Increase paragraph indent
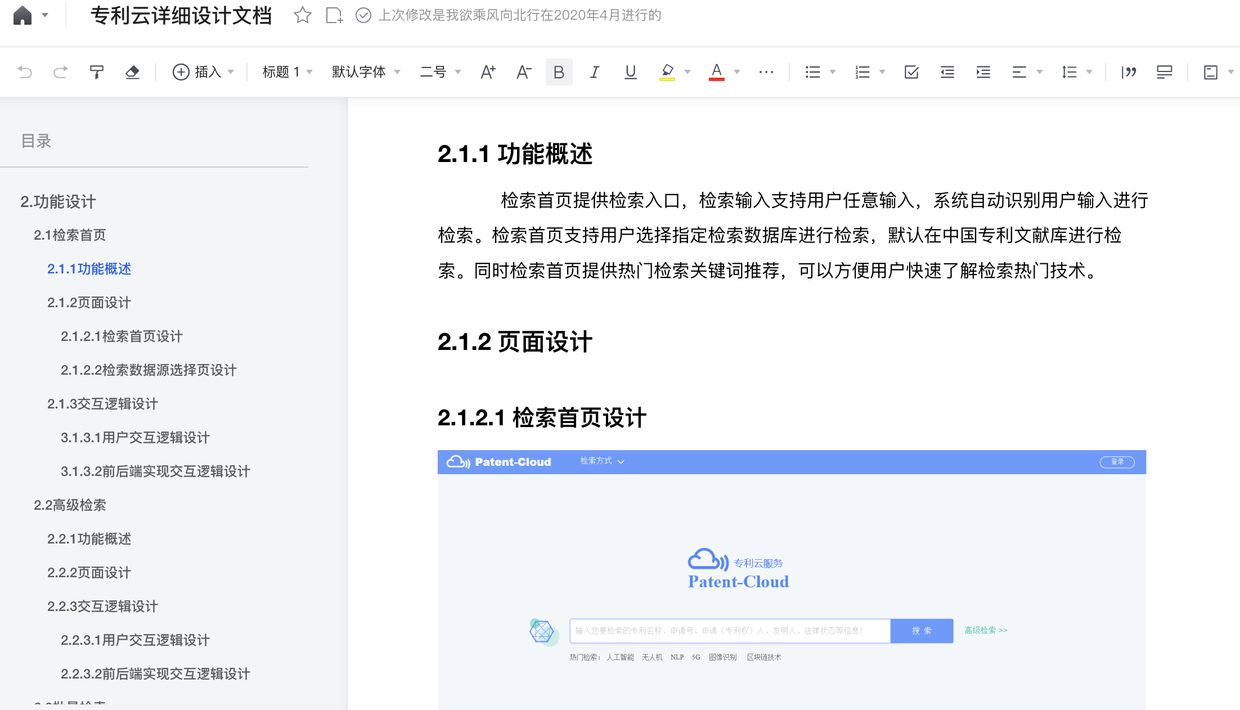 pyautogui.click(x=983, y=72)
